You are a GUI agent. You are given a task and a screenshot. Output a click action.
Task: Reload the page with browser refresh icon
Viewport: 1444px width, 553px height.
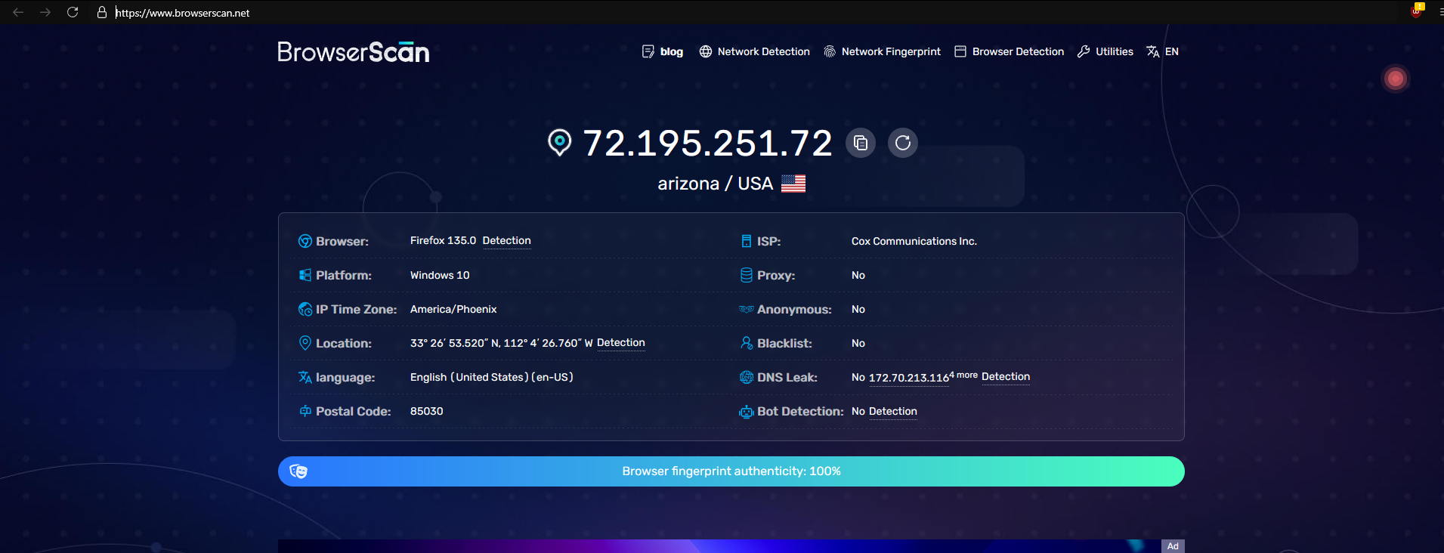tap(73, 12)
